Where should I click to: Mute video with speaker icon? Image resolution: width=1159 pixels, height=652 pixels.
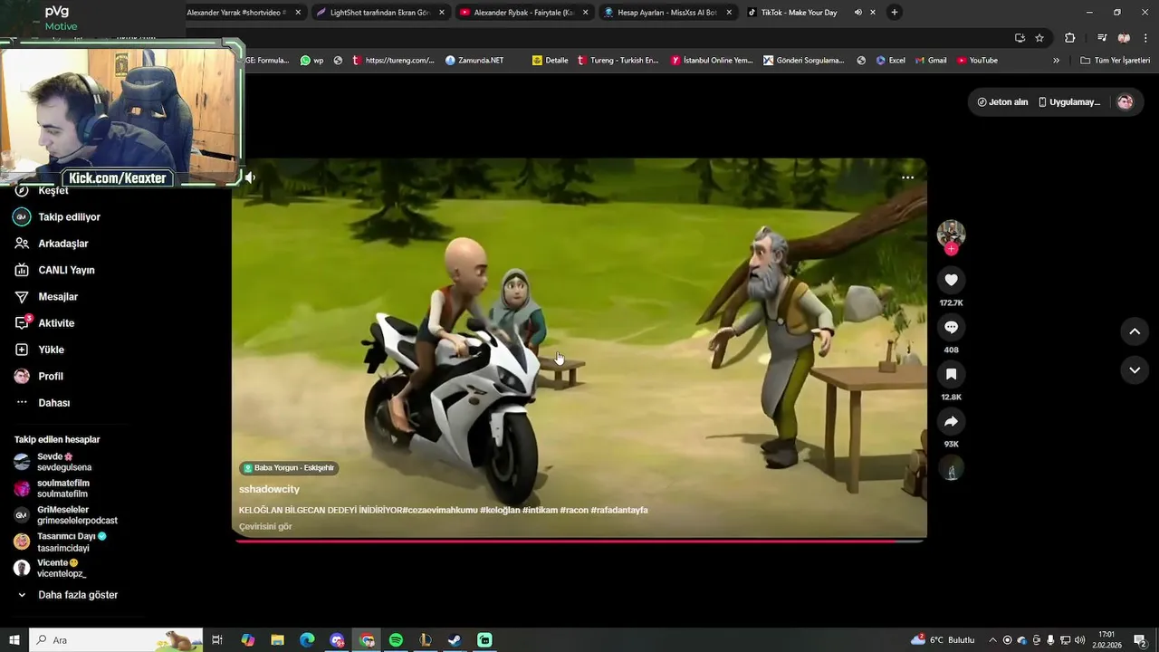[x=250, y=177]
